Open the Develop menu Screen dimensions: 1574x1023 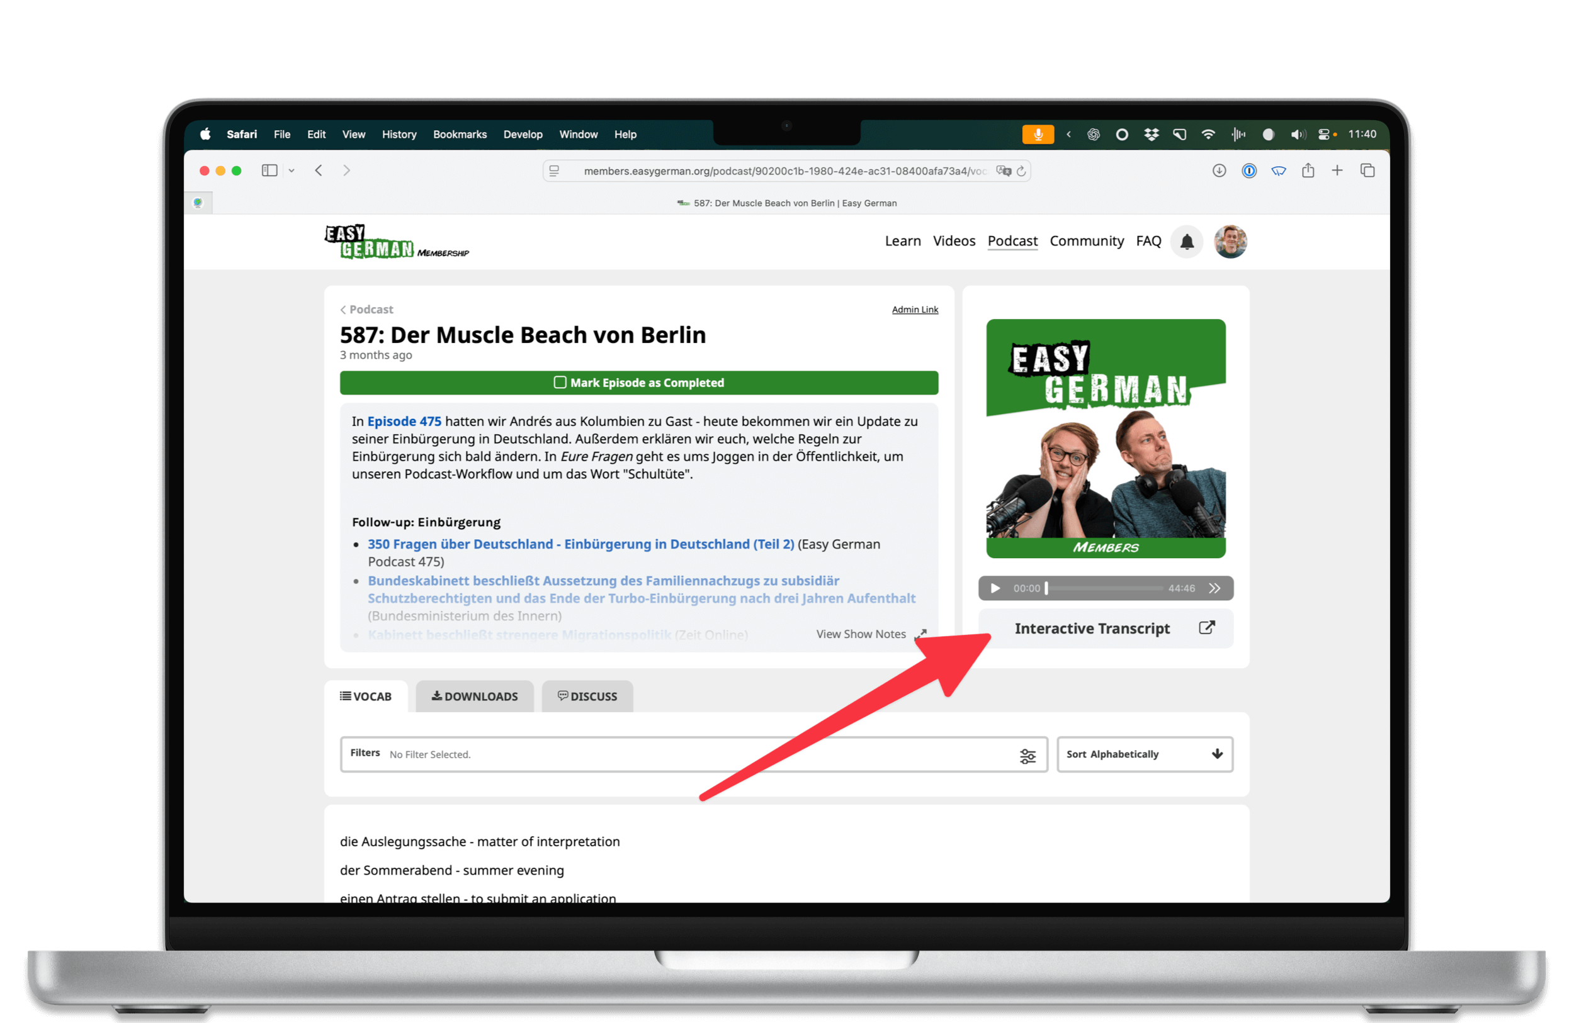click(x=523, y=134)
